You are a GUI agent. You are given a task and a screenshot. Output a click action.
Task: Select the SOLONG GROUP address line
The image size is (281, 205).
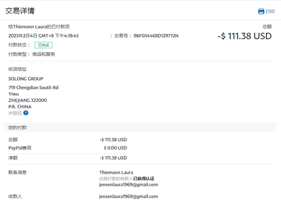tap(26, 79)
